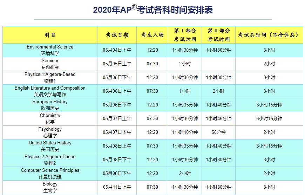Click the 05月04日下午 exam date cell
Screen dimensions: 305x195
(x=117, y=50)
